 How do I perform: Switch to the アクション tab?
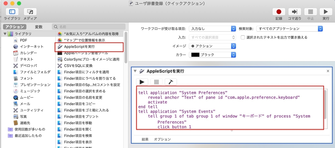[x=15, y=27]
